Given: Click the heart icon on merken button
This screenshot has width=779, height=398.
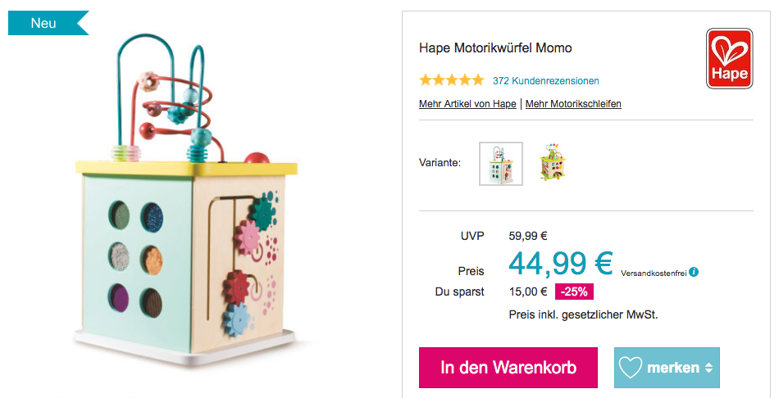Looking at the screenshot, I should (630, 368).
